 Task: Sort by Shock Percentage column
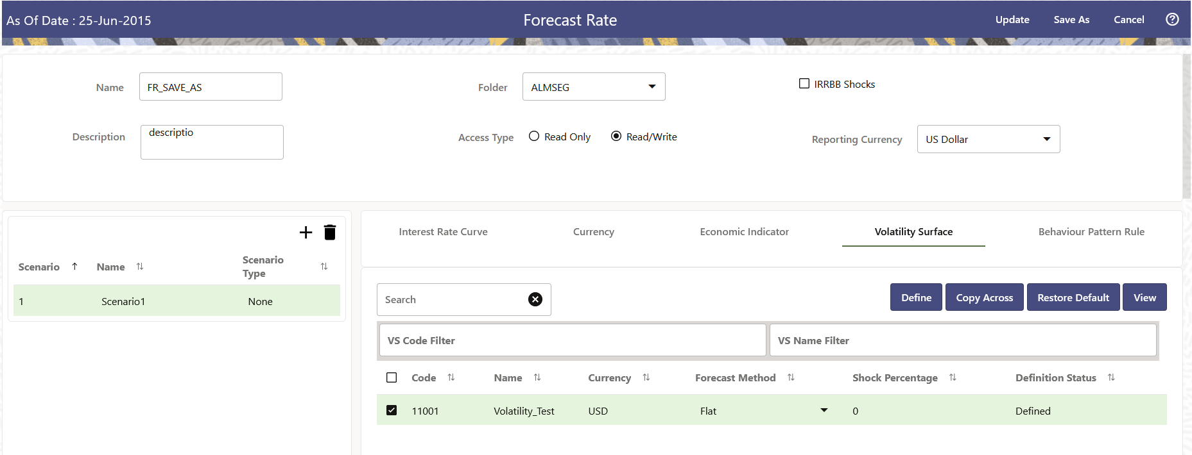[953, 377]
